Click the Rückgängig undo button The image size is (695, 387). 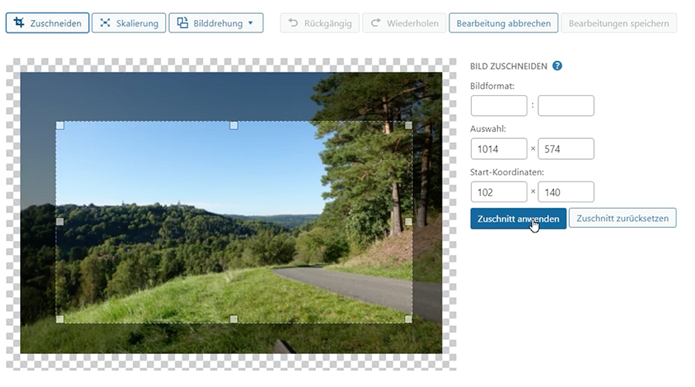[x=319, y=23]
